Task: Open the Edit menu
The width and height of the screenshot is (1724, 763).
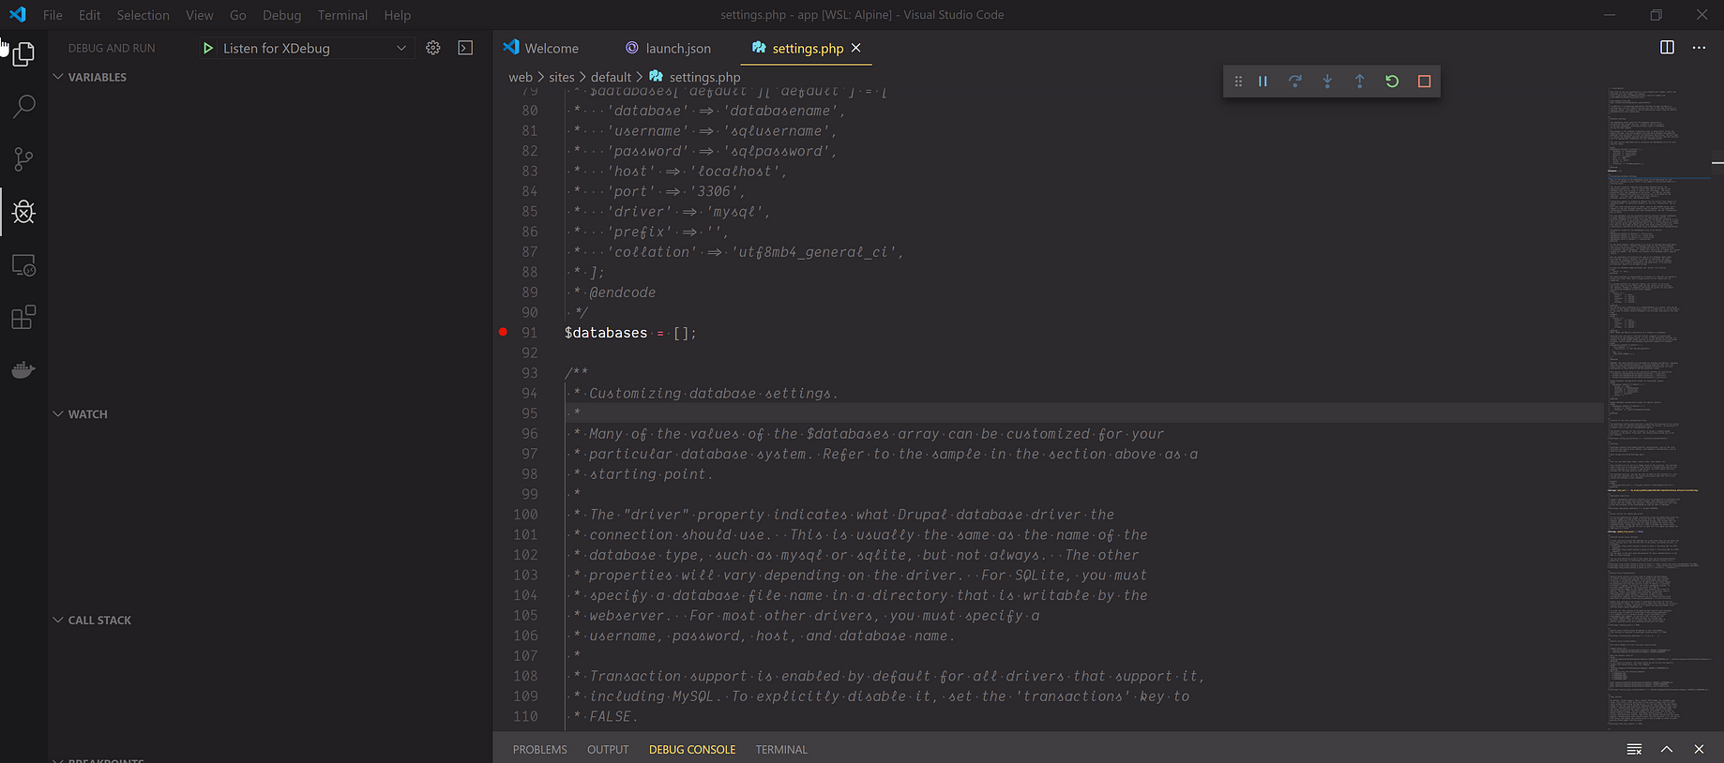Action: (89, 15)
